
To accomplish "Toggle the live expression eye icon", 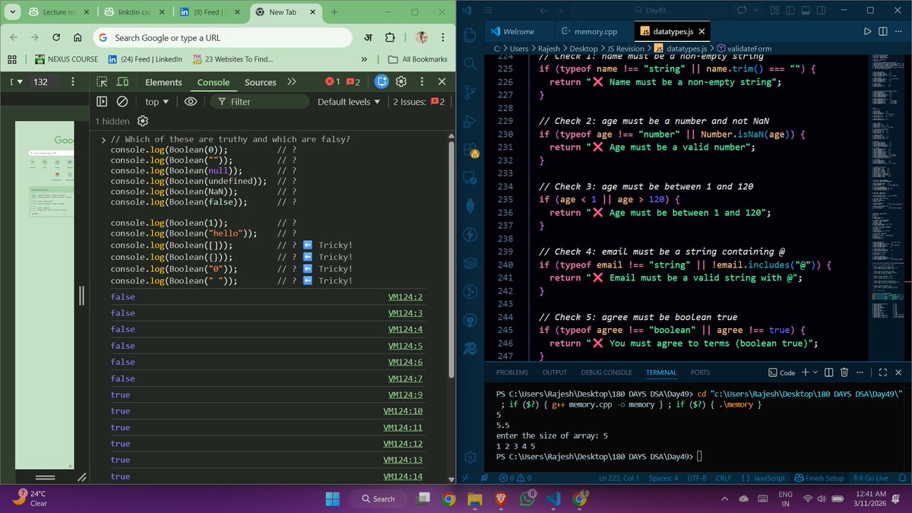I will click(x=190, y=102).
